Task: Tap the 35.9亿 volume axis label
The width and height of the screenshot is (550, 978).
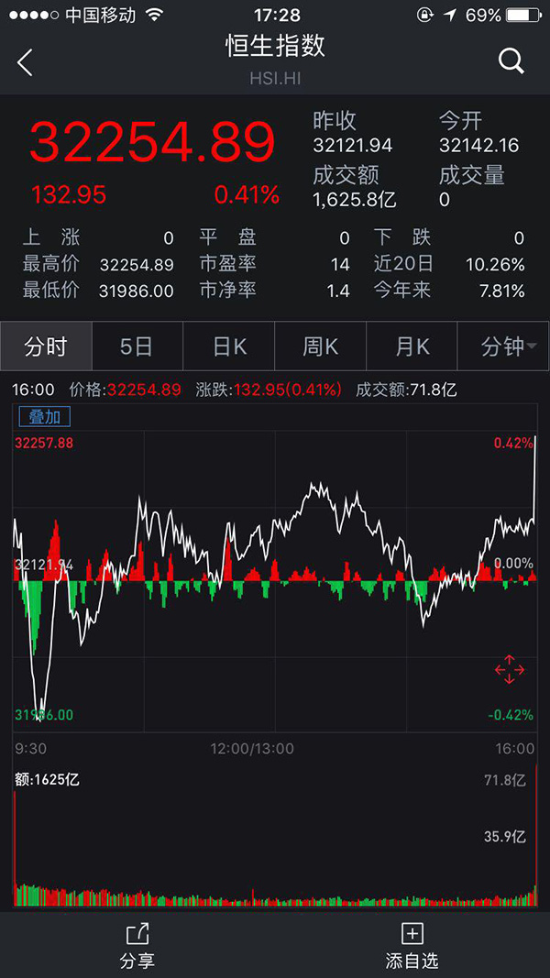Action: point(504,837)
